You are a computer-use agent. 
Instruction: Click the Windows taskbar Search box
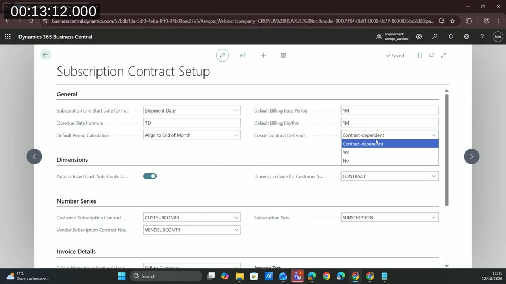pos(166,276)
